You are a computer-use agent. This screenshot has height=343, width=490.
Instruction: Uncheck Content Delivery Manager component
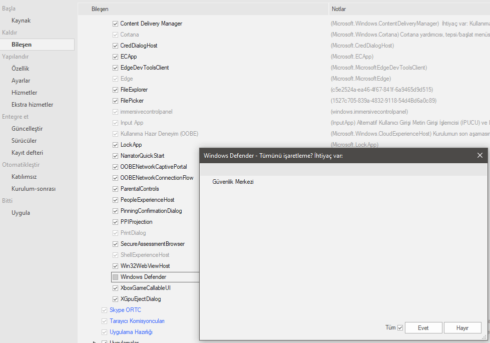click(x=116, y=24)
